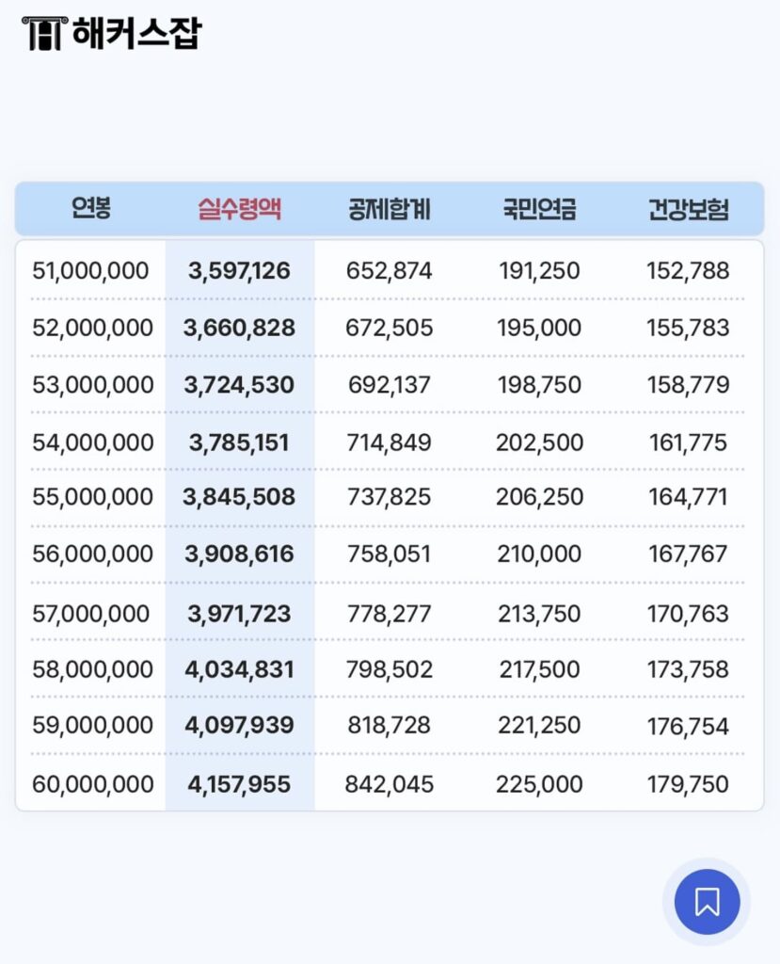Select the 국민연금 column header
780x964 pixels.
[x=540, y=209]
